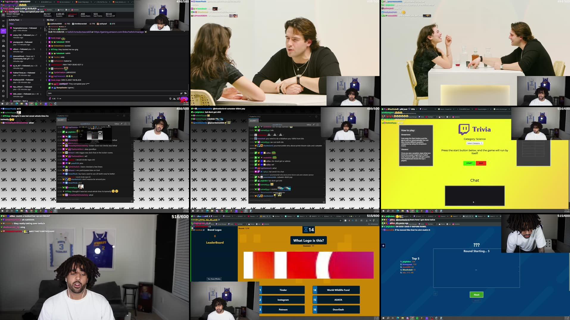
Task: Click the megaphone announcement icon in Stream Manager sidebar
Action: [x=3, y=36]
